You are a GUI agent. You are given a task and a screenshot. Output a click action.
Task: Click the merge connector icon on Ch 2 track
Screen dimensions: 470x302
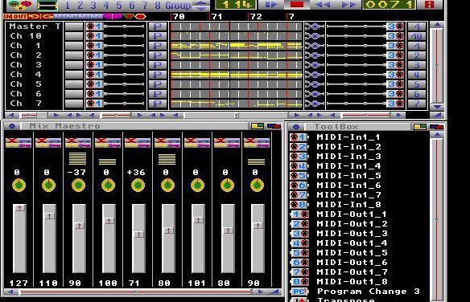[314, 55]
